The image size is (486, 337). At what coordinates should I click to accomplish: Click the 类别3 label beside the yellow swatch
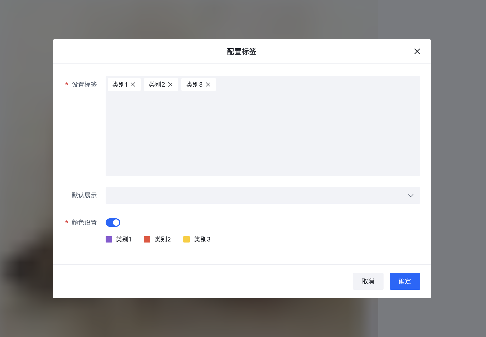(x=202, y=239)
